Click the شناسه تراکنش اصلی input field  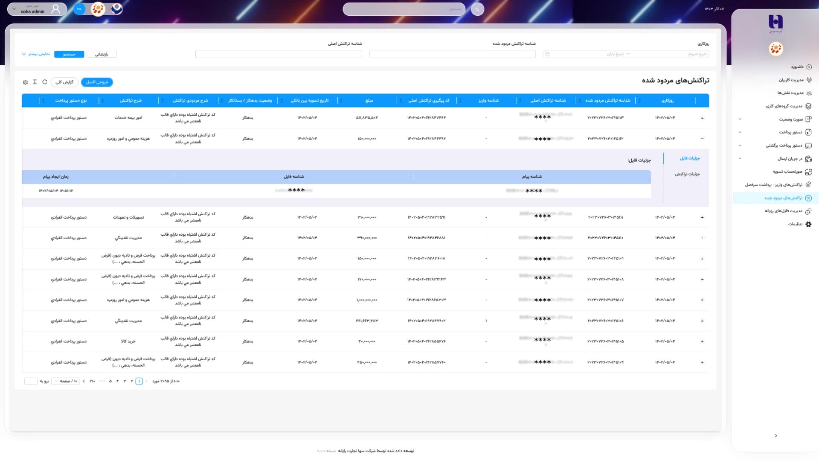[x=279, y=54]
